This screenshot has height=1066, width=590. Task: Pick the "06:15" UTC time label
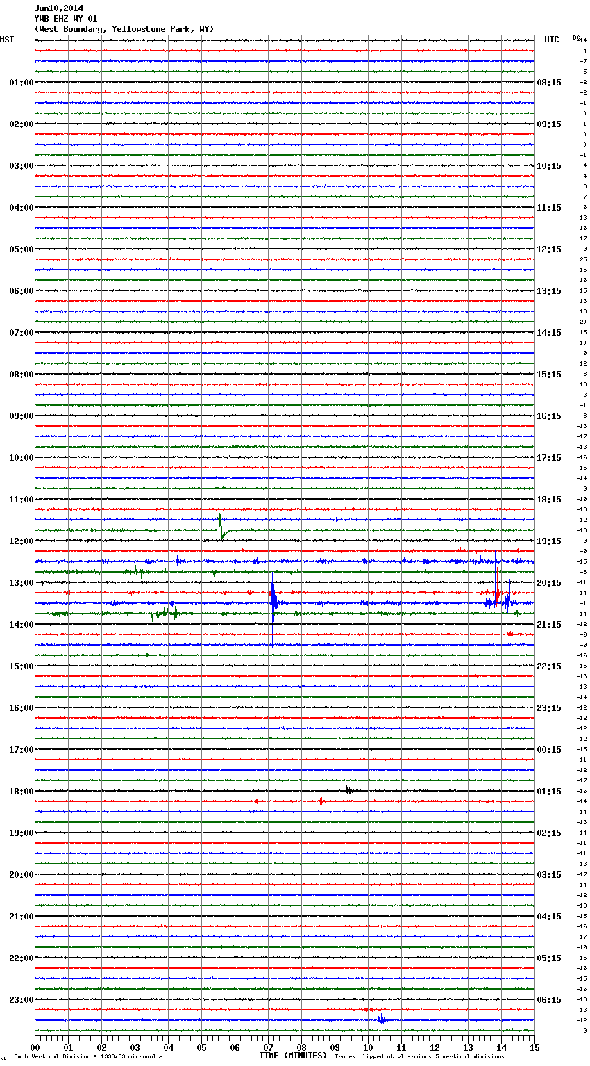(549, 1000)
